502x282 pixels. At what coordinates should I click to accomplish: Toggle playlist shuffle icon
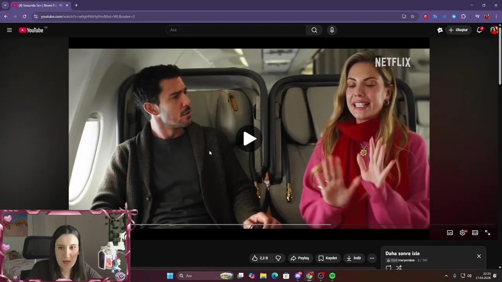pyautogui.click(x=399, y=268)
